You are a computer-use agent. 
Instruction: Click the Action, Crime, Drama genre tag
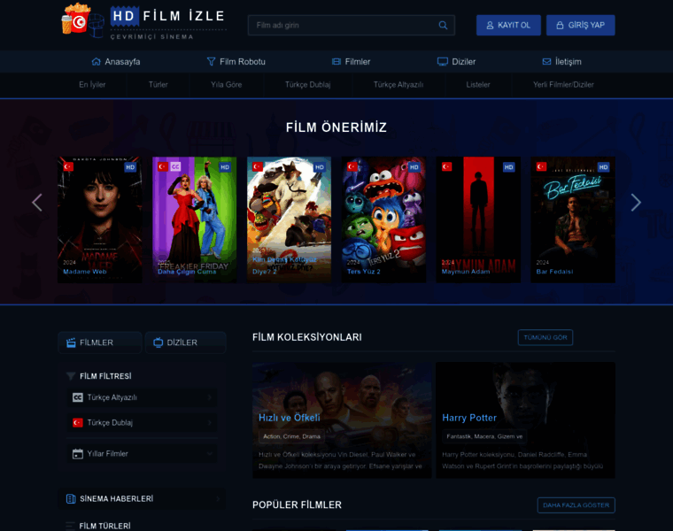point(291,436)
